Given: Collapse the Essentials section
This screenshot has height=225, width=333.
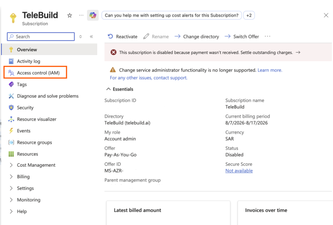Looking at the screenshot, I should point(109,89).
